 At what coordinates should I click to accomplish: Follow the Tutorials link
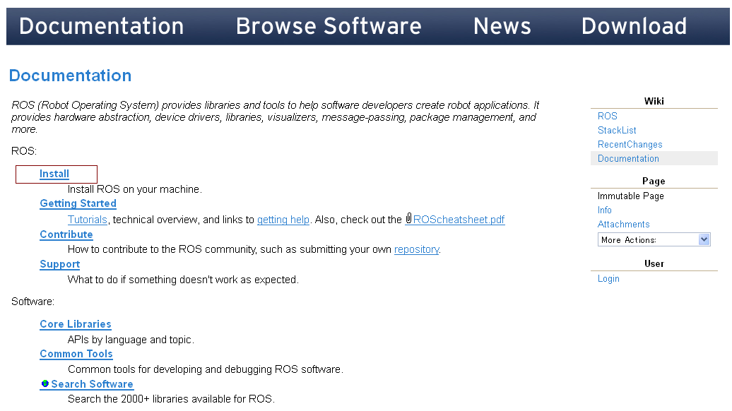pos(88,220)
